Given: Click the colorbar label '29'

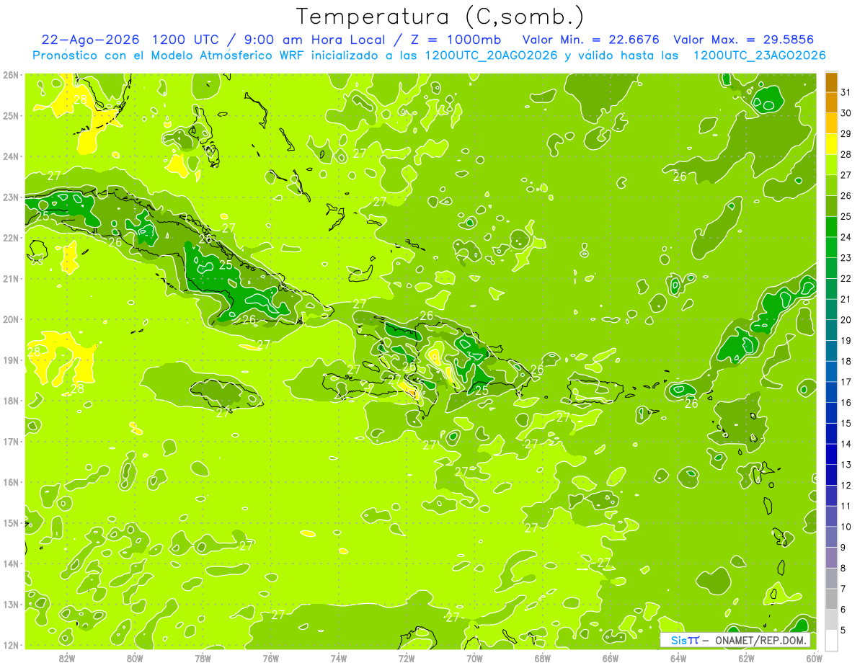Looking at the screenshot, I should [846, 134].
